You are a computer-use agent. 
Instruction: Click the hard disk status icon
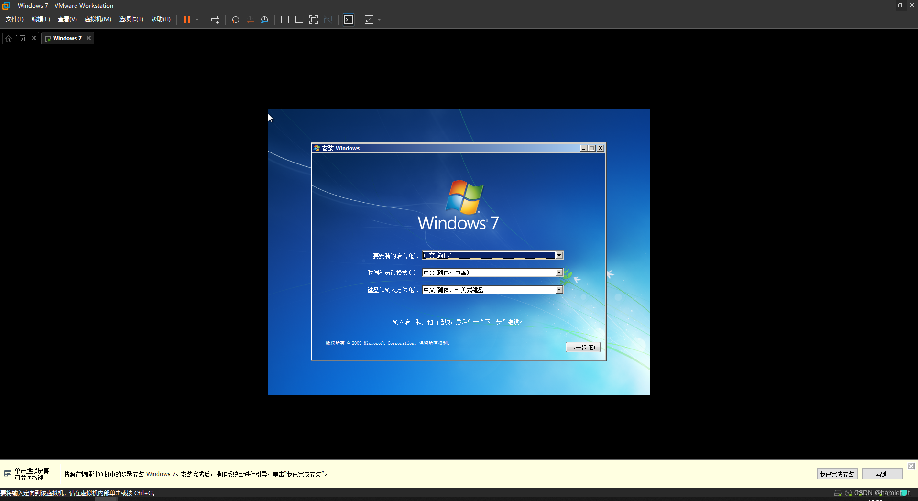pos(838,493)
